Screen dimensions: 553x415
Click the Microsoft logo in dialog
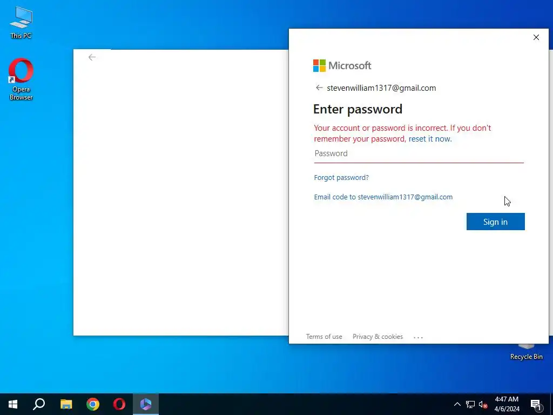pyautogui.click(x=342, y=65)
